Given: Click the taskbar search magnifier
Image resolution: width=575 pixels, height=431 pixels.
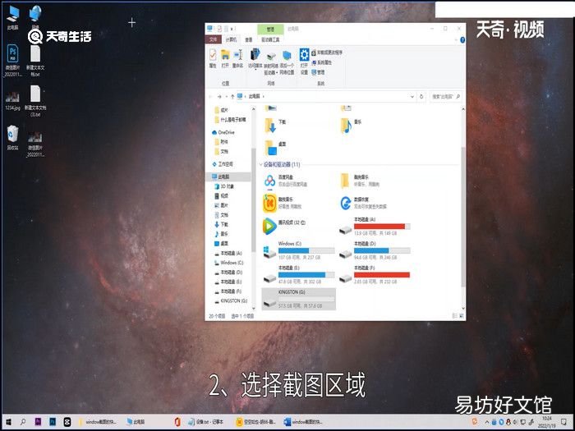Looking at the screenshot, I should [x=23, y=422].
